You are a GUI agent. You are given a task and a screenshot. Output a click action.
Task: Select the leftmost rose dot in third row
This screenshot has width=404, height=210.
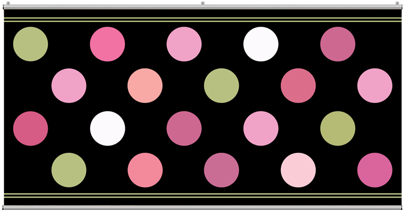30,128
